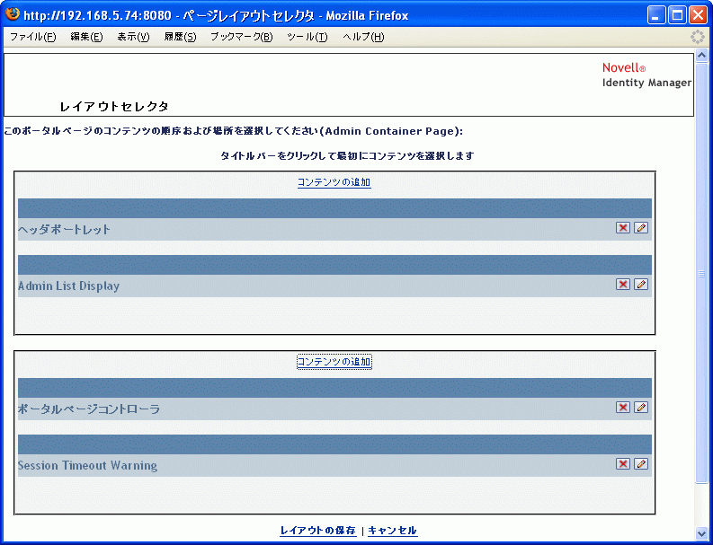This screenshot has height=545, width=713.
Task: Open the ヘルプ menu
Action: coord(363,37)
